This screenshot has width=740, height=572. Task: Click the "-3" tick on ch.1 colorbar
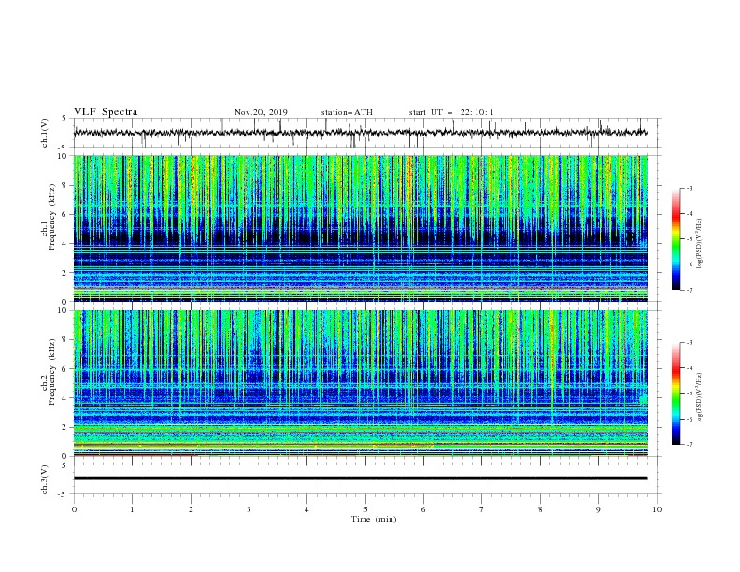pyautogui.click(x=690, y=188)
